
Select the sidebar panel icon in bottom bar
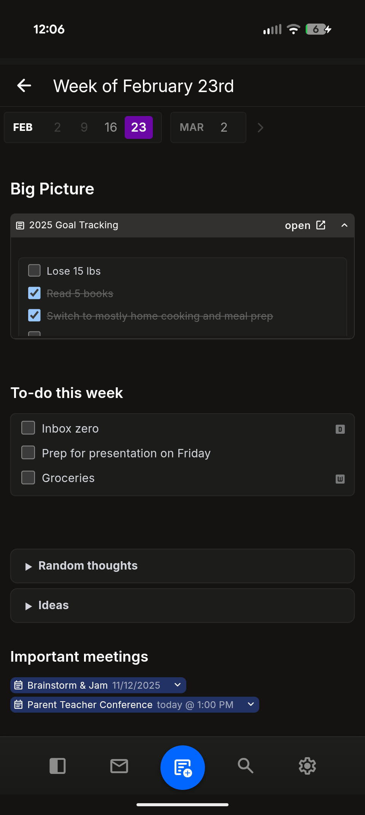(58, 767)
